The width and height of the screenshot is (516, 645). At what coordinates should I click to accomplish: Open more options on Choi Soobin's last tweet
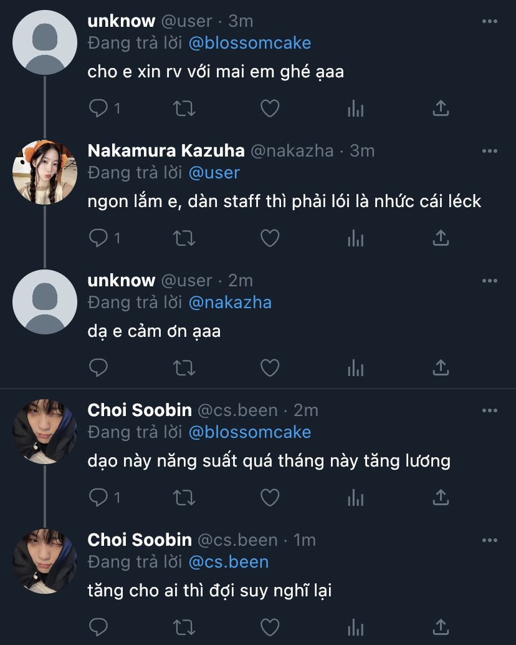point(490,540)
